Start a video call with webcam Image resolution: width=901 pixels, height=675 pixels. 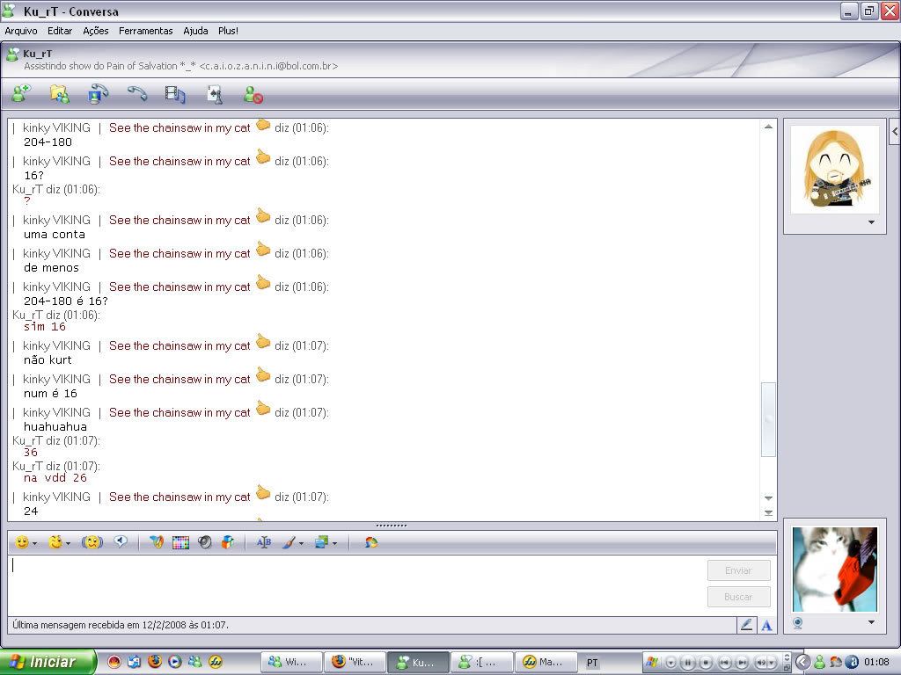click(x=99, y=93)
